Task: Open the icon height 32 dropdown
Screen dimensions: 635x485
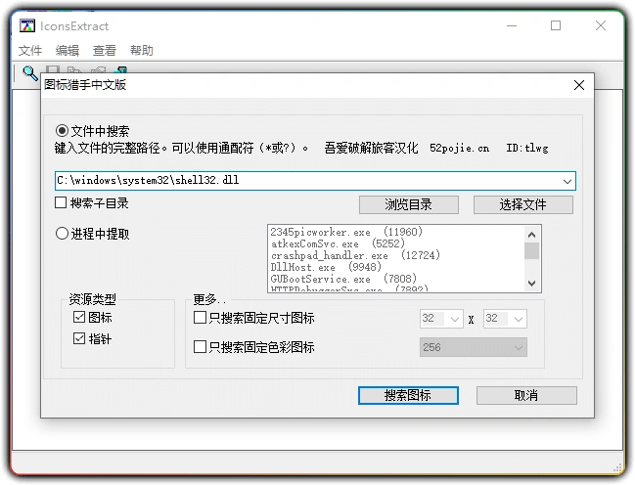Action: tap(518, 319)
